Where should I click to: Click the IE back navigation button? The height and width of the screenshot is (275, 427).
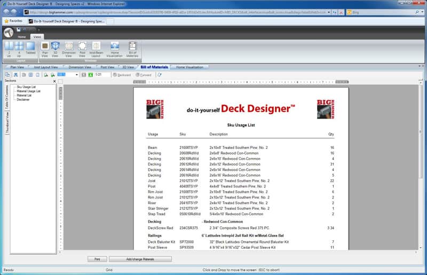pos(6,12)
